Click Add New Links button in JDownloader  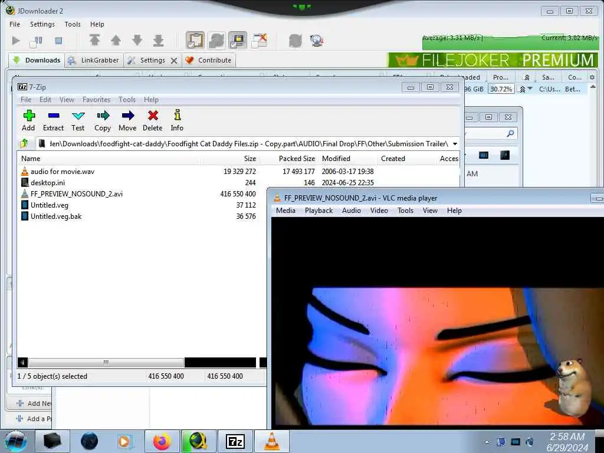coord(34,403)
